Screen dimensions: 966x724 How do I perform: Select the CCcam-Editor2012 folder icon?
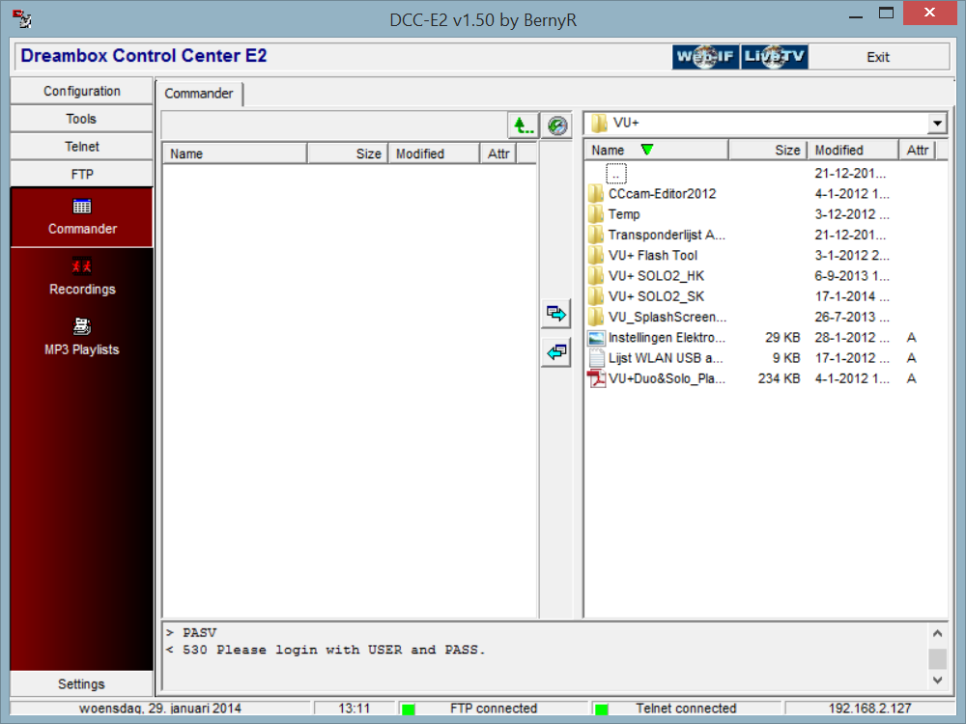click(x=596, y=194)
